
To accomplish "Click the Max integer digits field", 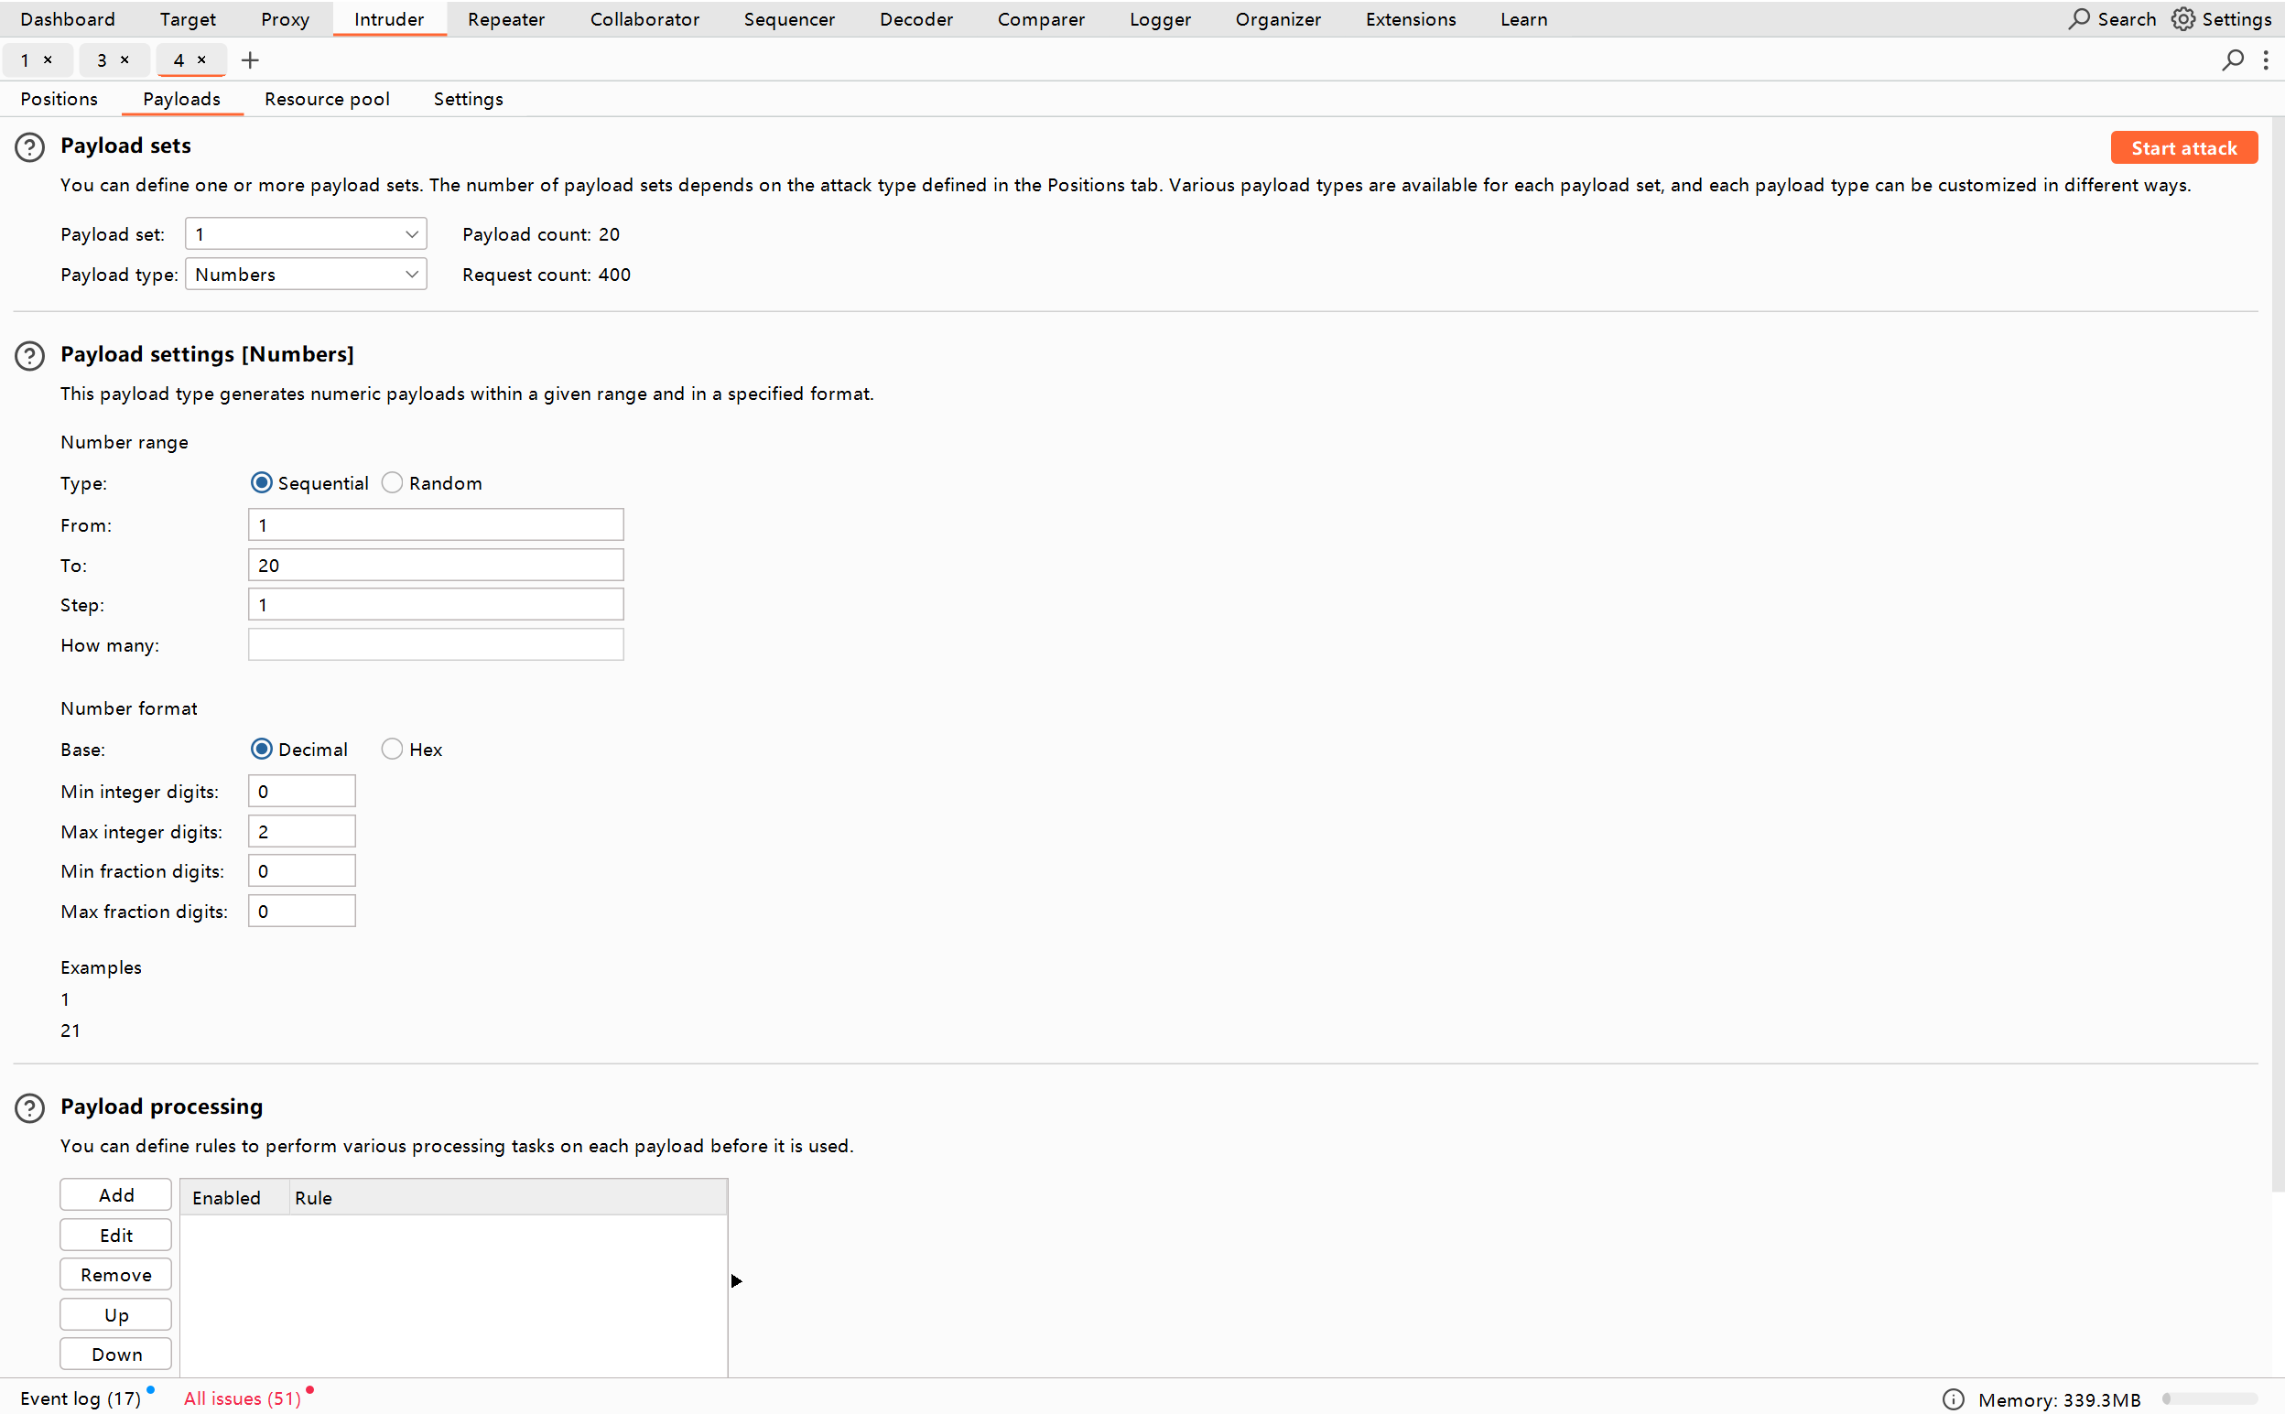I will pyautogui.click(x=301, y=831).
